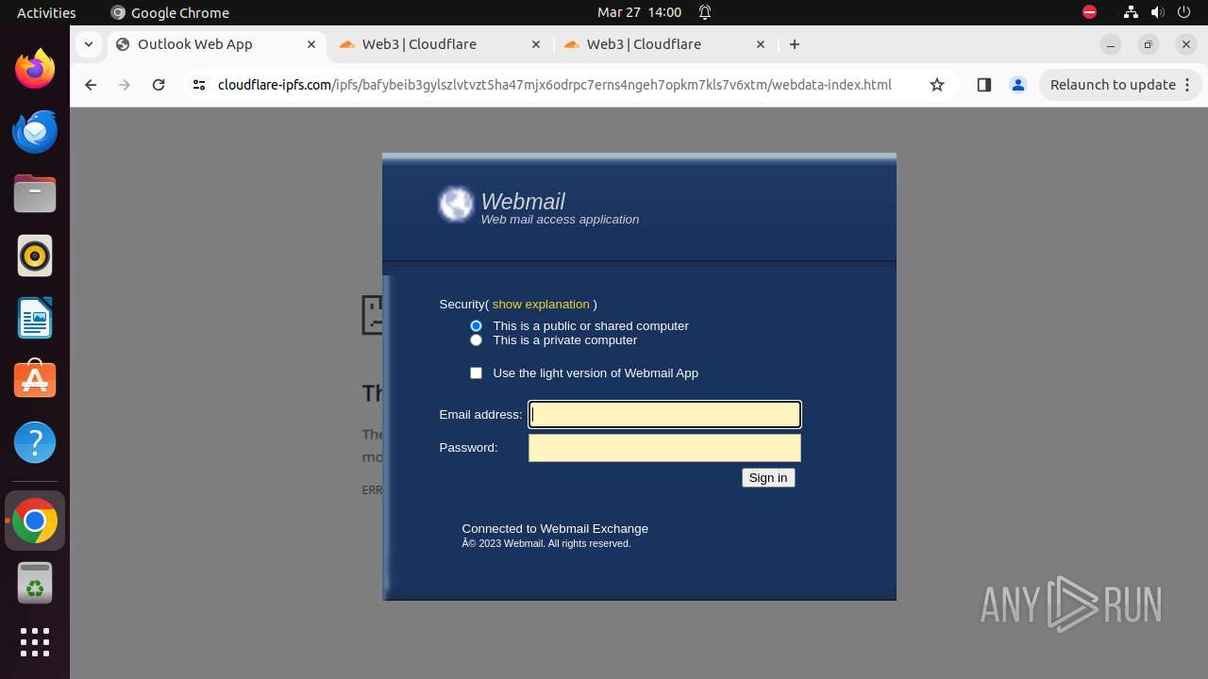1208x679 pixels.
Task: Click the Google Chrome dock icon
Action: coord(35,521)
